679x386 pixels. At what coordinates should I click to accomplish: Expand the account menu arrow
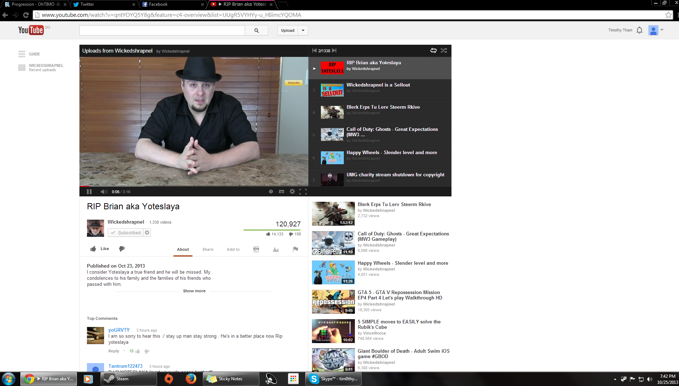tap(662, 30)
